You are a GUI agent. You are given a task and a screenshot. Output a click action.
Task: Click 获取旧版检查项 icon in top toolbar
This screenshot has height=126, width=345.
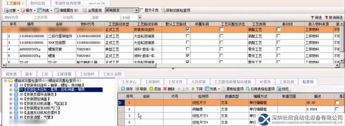[163, 10]
